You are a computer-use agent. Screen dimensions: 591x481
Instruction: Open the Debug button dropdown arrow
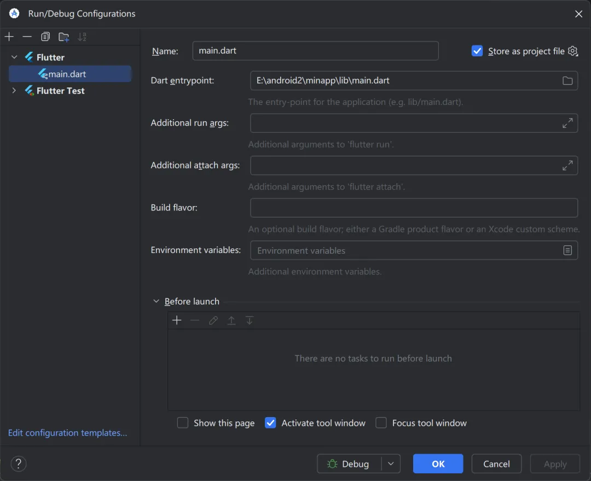point(391,464)
